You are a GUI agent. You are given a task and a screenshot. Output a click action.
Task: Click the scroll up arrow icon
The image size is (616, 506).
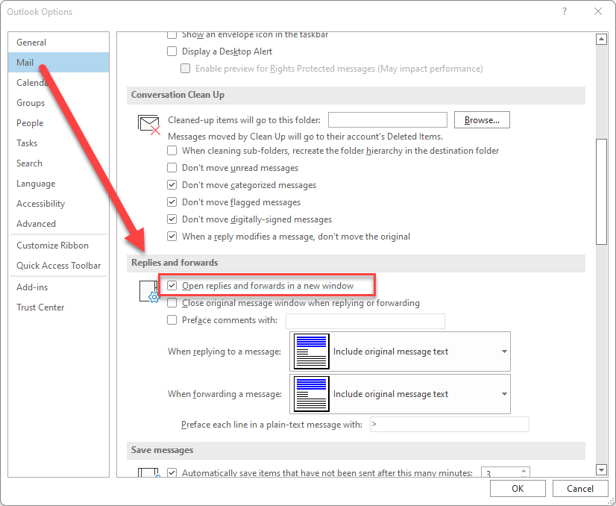coord(601,40)
